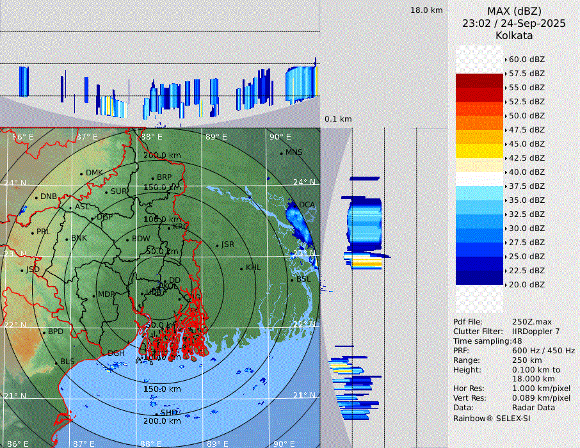The image size is (580, 448).
Task: Choose the DGH coastal station marker
Action: click(104, 353)
